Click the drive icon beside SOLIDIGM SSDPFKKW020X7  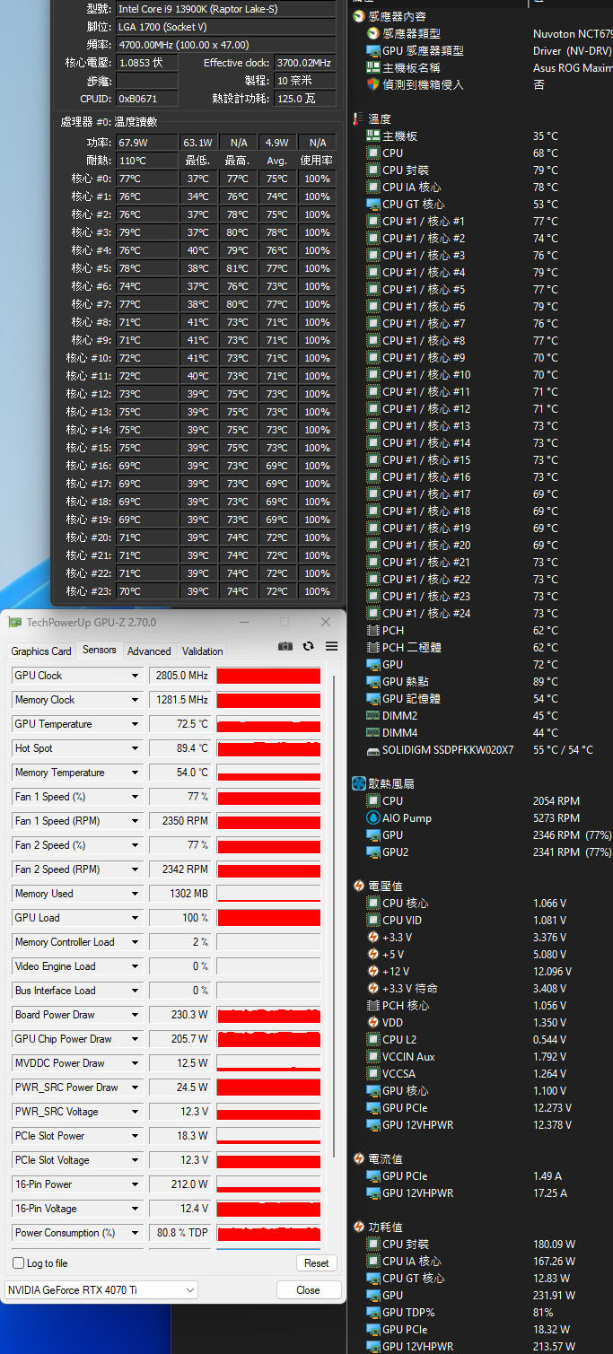tap(373, 749)
